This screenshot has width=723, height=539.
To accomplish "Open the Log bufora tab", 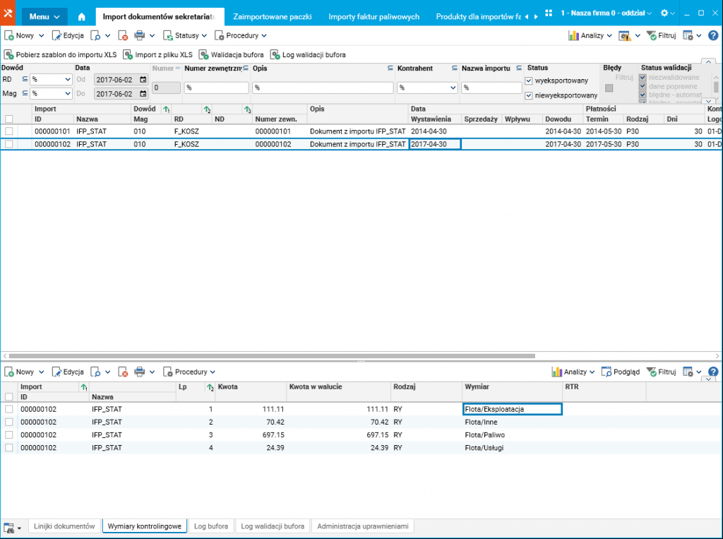I will coord(210,526).
